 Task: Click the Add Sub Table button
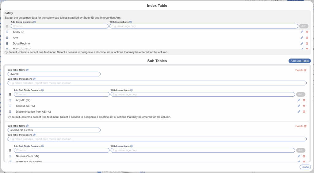point(299,61)
